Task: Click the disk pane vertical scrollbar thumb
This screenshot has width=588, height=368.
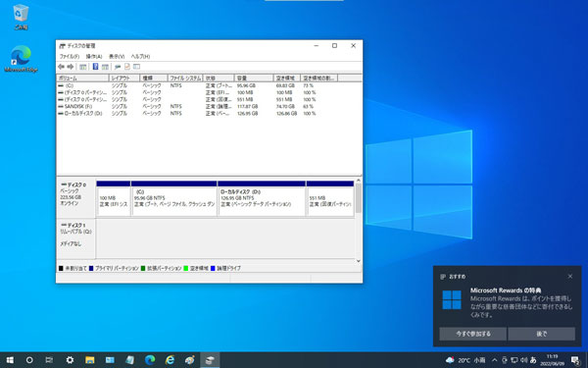Action: [359, 198]
